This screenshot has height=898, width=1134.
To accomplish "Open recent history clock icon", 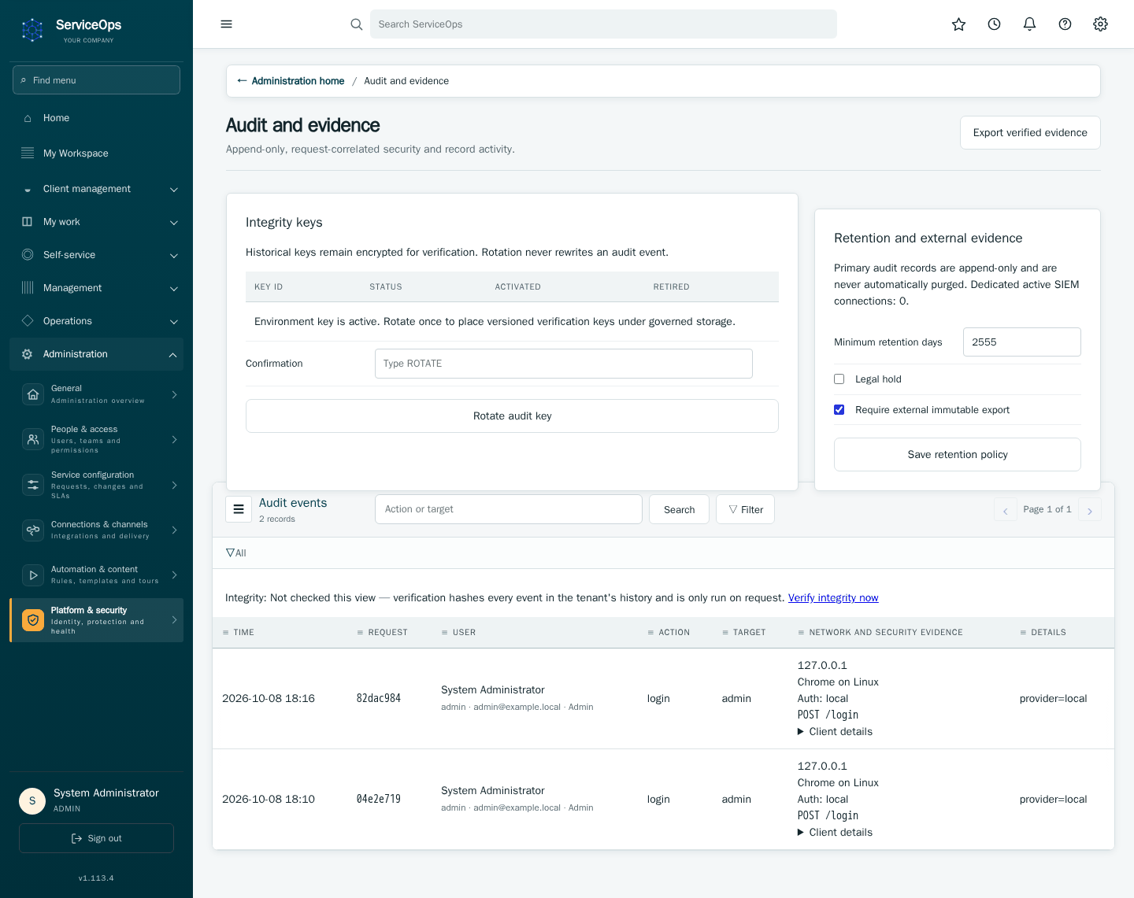I will (994, 24).
